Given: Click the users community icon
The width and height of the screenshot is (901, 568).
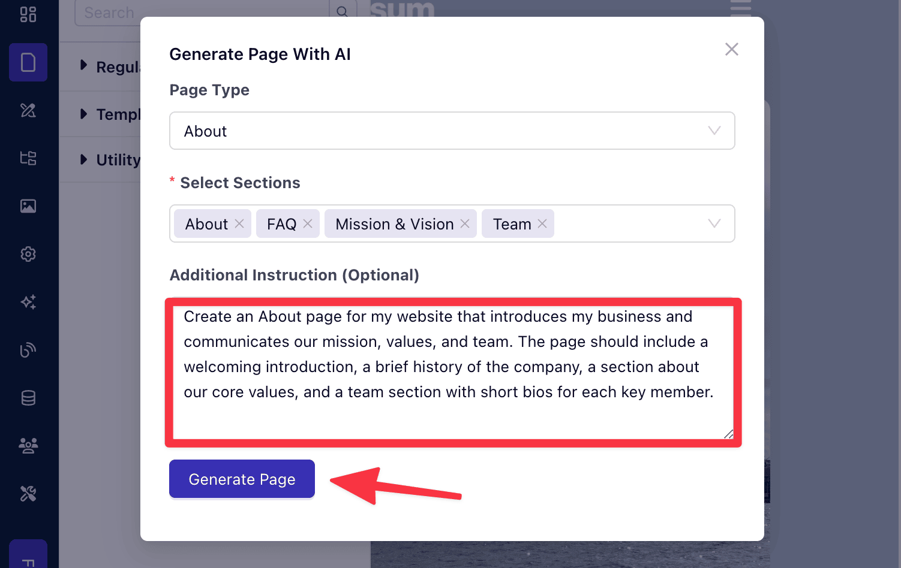Looking at the screenshot, I should point(28,445).
